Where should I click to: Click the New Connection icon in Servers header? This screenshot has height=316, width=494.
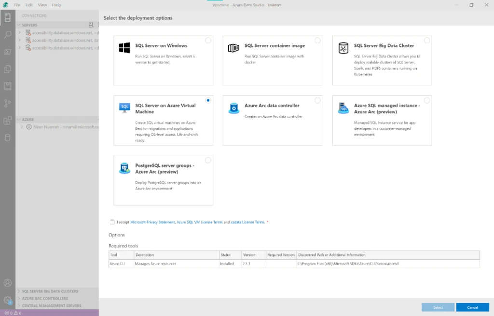click(91, 25)
